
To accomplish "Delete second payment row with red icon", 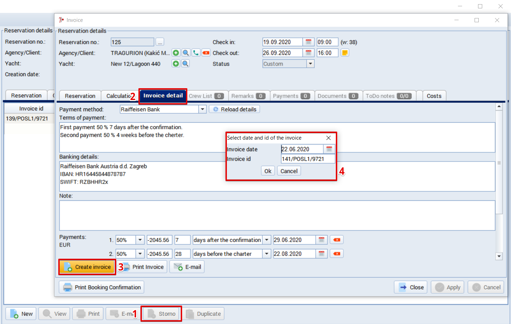I will [x=337, y=254].
